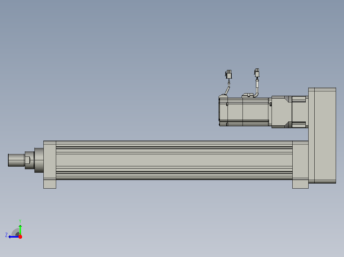The image size is (344, 257).
Task: Select the right cable connector plug above the motor
Action: coord(257,73)
